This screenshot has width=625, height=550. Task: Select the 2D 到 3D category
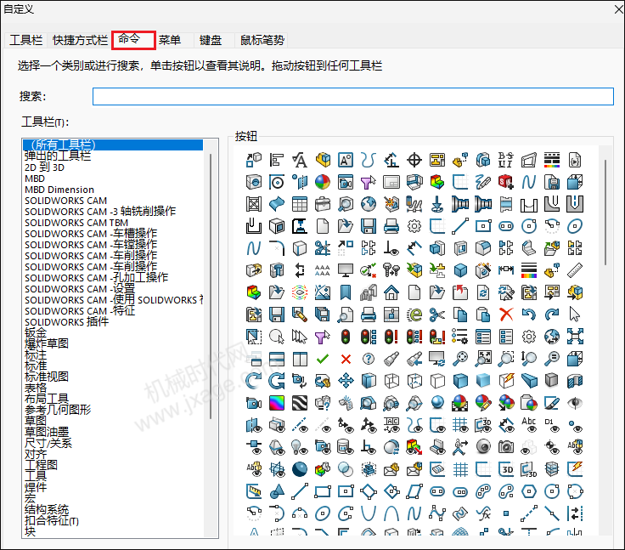45,167
